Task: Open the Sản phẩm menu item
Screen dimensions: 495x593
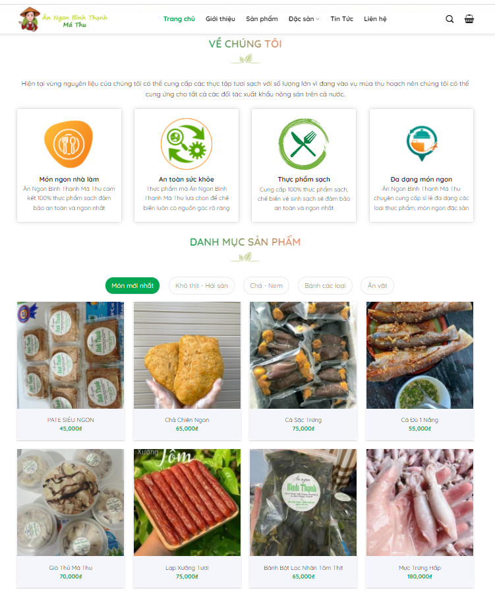Action: [x=262, y=19]
